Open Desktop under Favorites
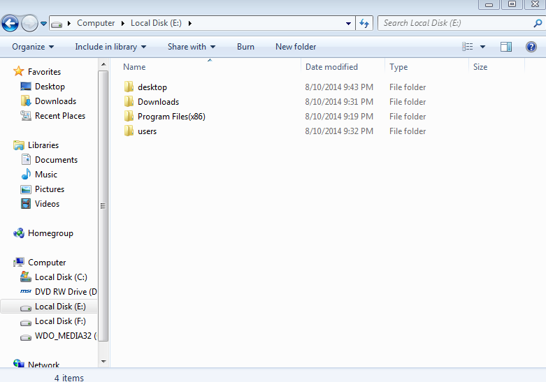546x382 pixels. point(50,87)
